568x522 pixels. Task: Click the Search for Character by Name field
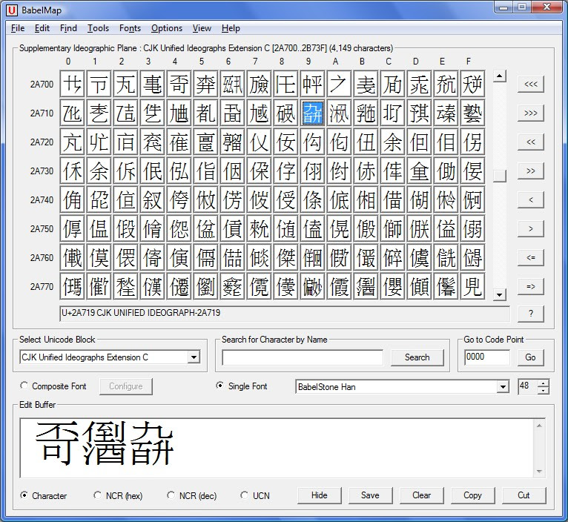(x=303, y=357)
